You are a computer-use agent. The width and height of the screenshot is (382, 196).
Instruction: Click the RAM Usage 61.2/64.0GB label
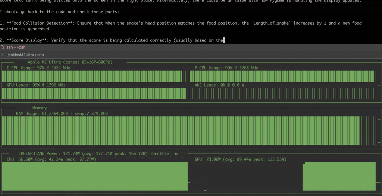tap(62, 113)
